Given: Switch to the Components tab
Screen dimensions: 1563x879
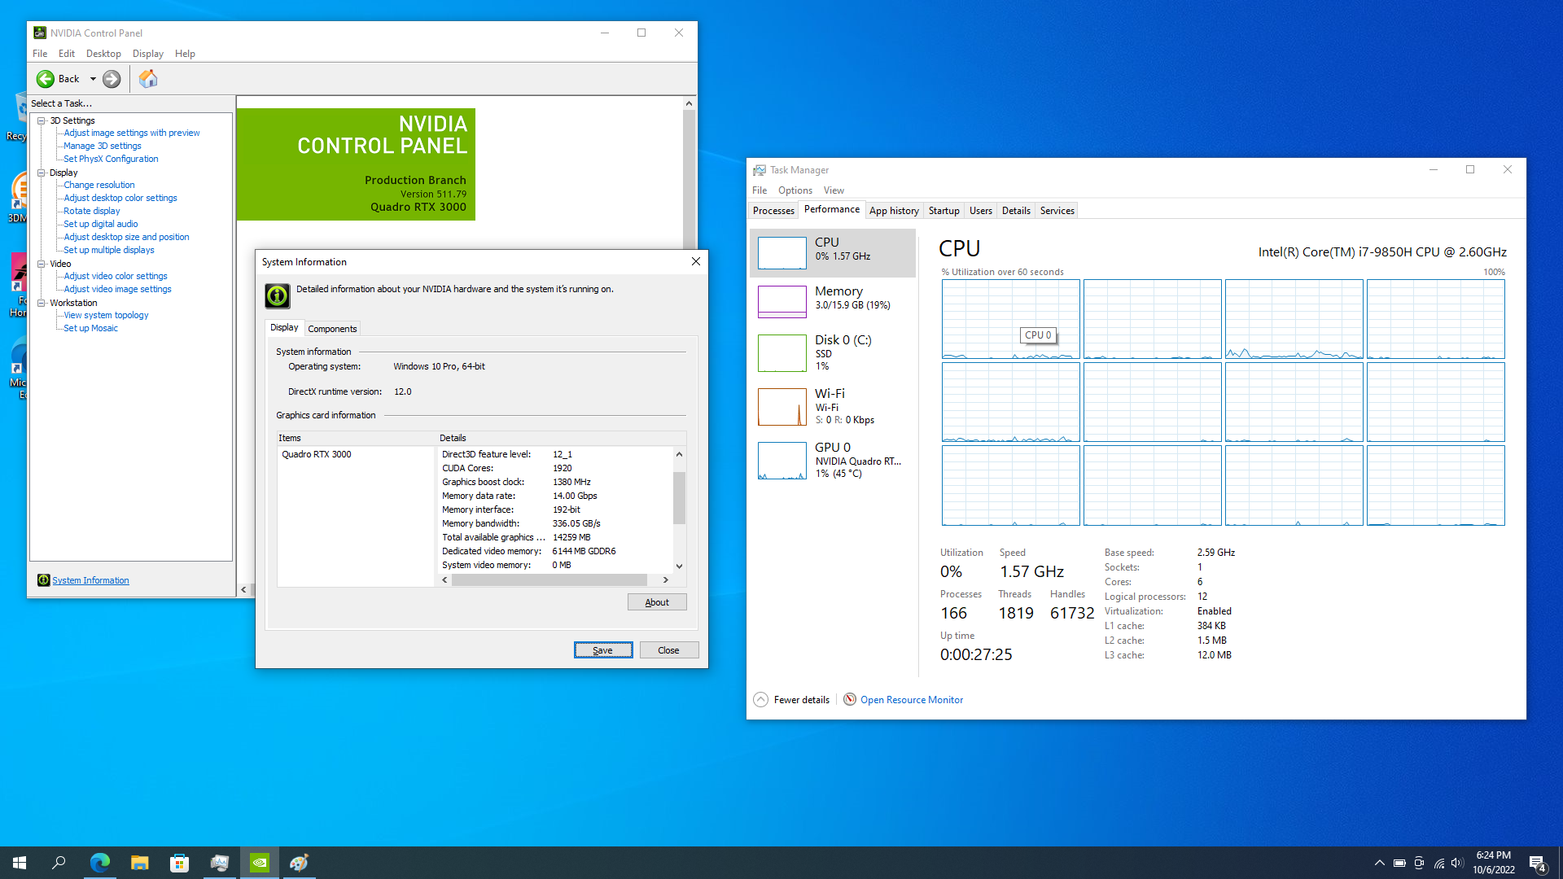Looking at the screenshot, I should [x=332, y=329].
